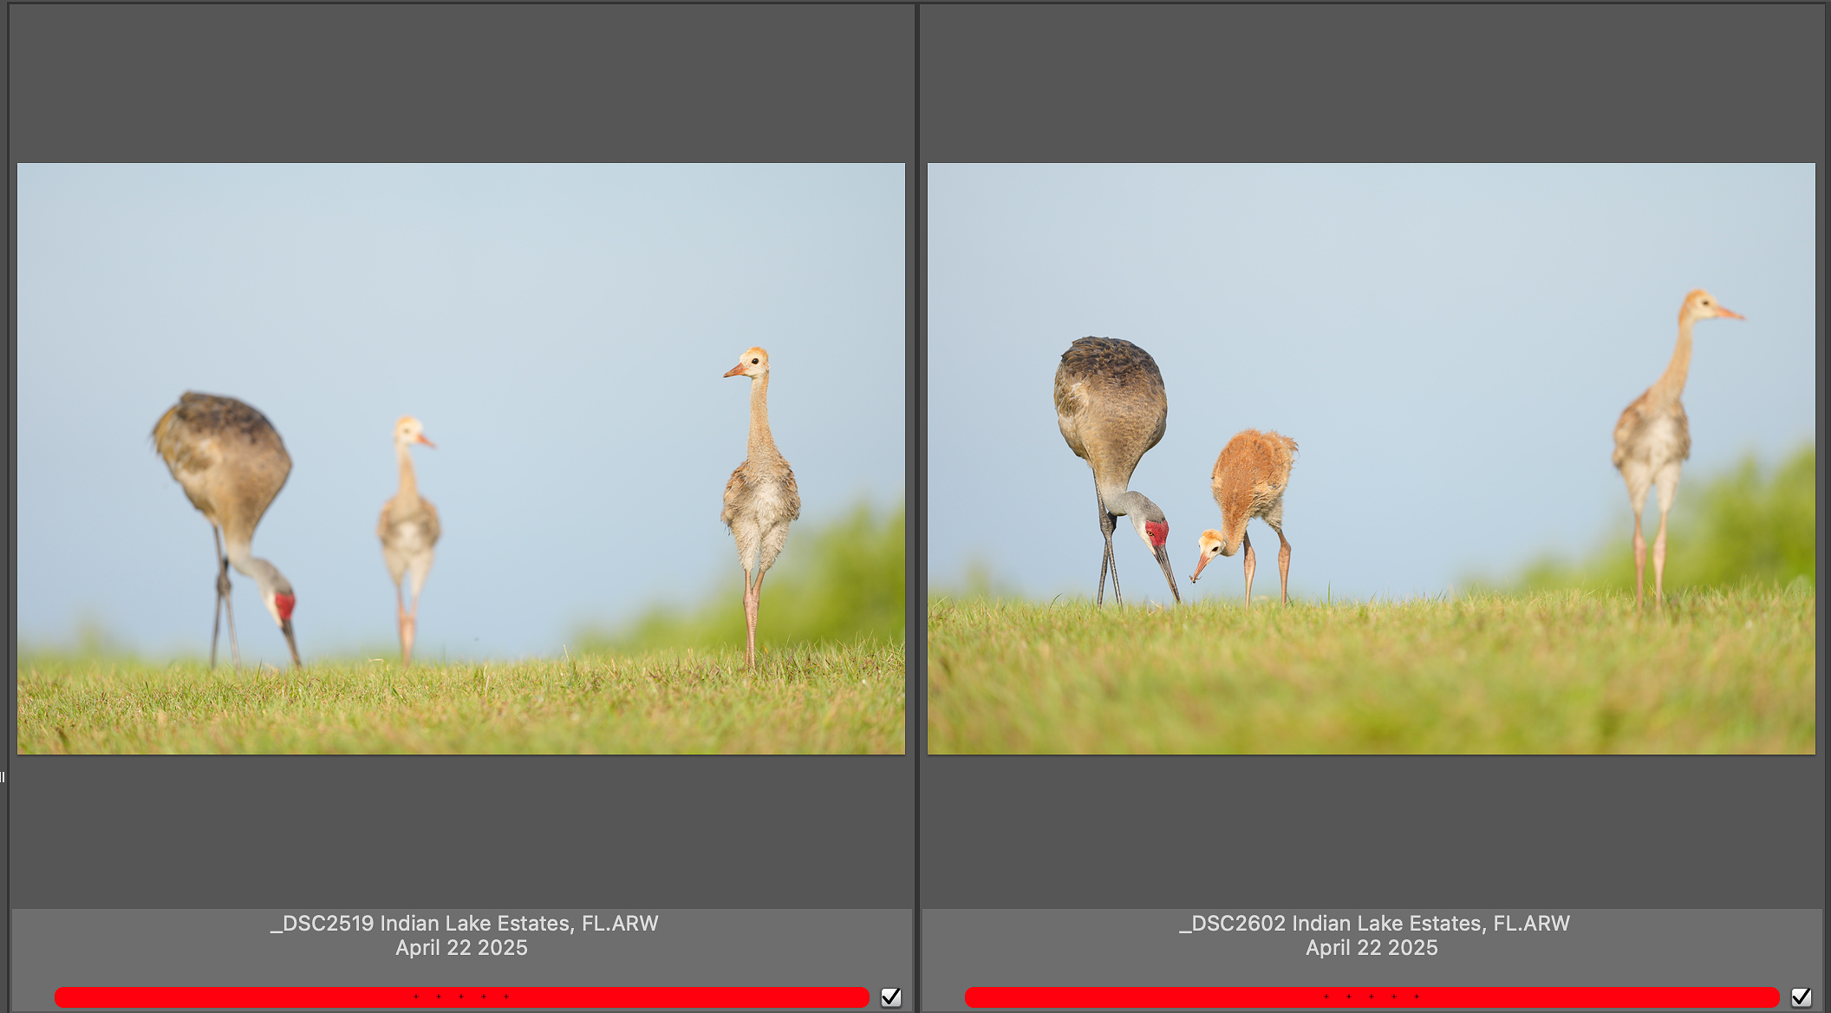Image resolution: width=1831 pixels, height=1013 pixels.
Task: Set one-star rating on _DSC2519 image
Action: click(x=417, y=997)
